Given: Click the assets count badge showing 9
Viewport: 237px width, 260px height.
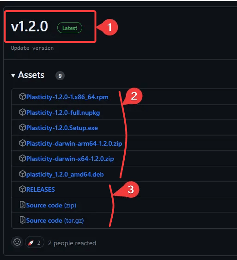Looking at the screenshot, I should [60, 76].
